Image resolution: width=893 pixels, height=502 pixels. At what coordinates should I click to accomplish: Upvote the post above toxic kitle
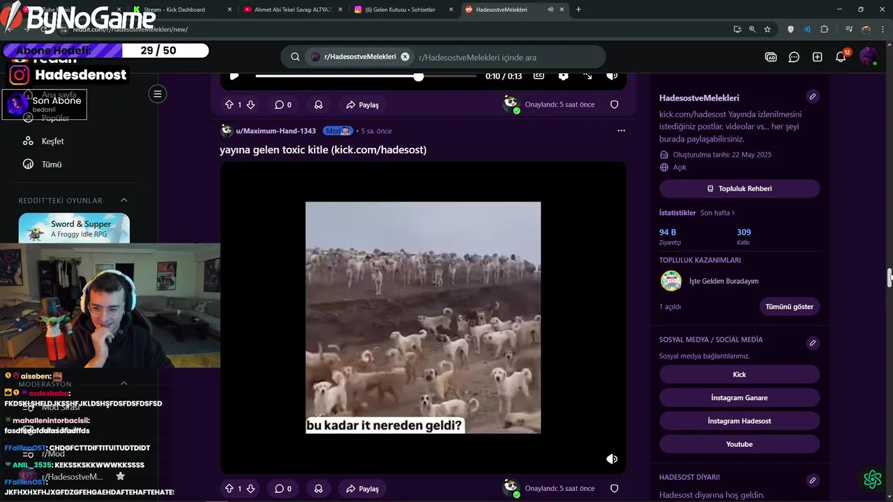pos(229,105)
